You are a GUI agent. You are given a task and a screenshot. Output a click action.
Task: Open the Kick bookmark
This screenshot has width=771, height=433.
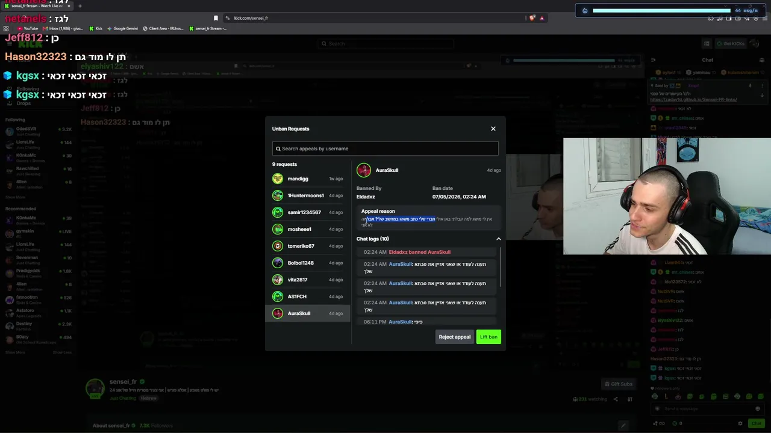point(96,28)
